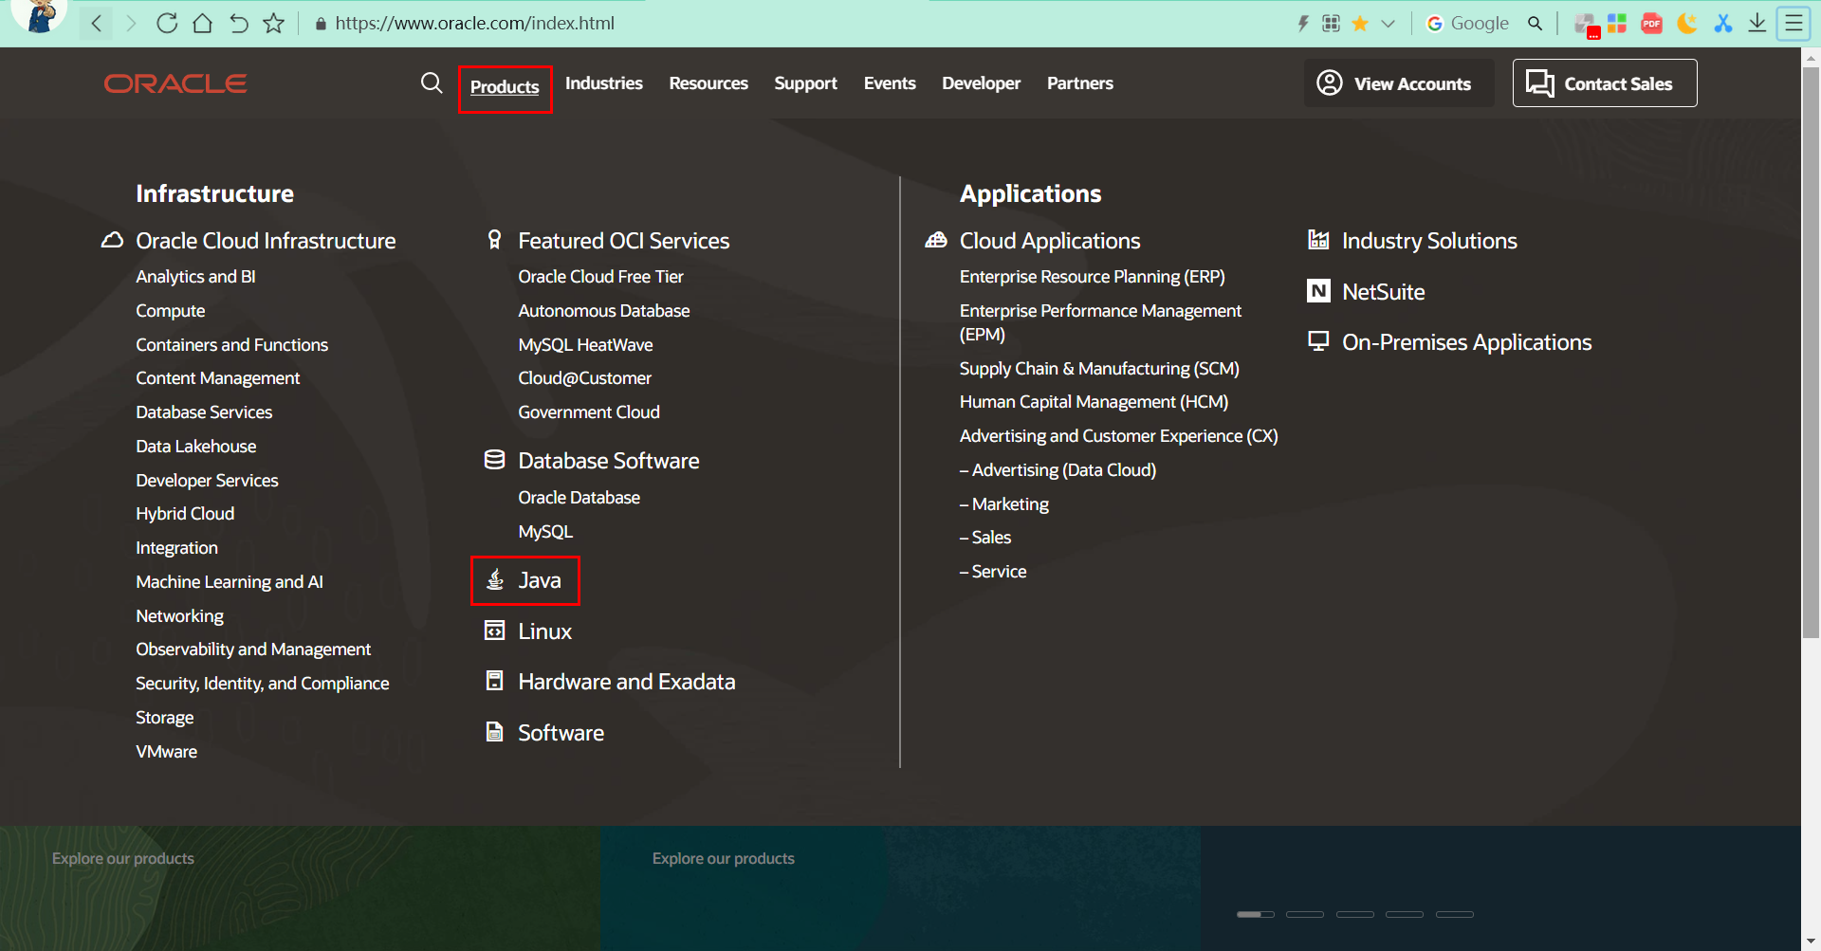Click the View Accounts button

(x=1399, y=83)
